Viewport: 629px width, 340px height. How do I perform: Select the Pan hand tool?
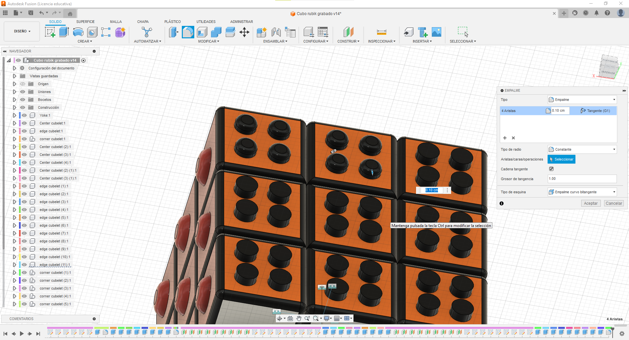(299, 318)
